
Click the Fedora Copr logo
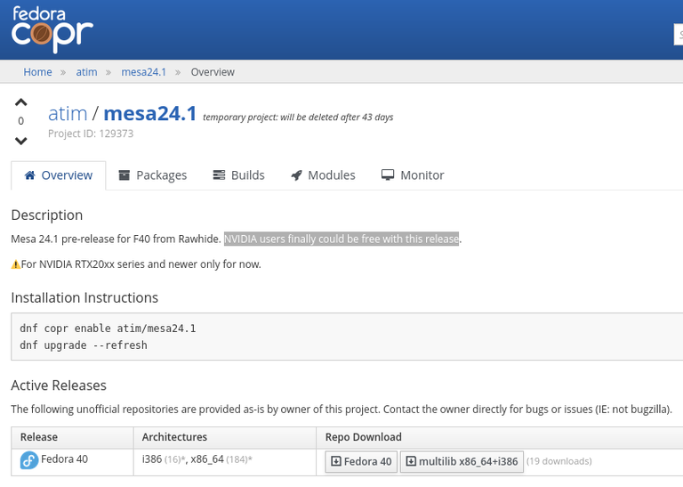tap(52, 29)
